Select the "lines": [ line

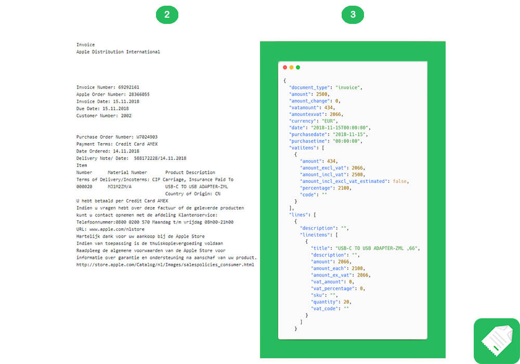pos(303,215)
